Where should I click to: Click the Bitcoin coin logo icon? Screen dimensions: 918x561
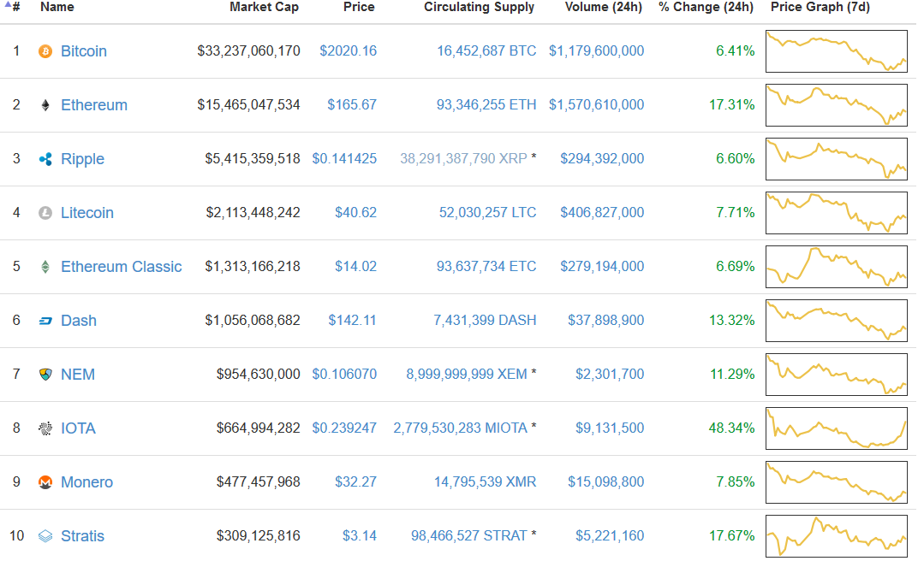coord(45,51)
